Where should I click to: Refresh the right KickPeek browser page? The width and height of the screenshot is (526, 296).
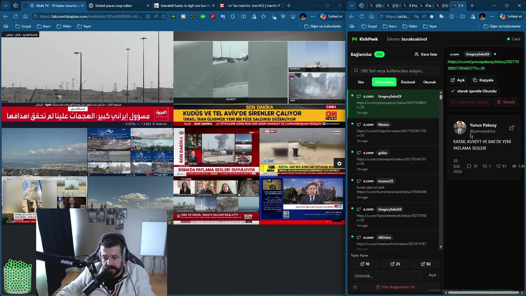362,16
